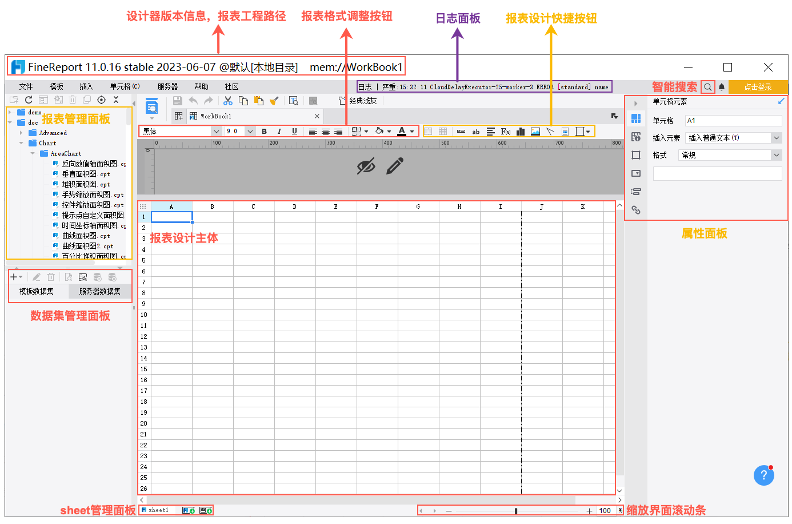This screenshot has height=524, width=792.
Task: Insert formula using F(x) icon
Action: point(506,132)
